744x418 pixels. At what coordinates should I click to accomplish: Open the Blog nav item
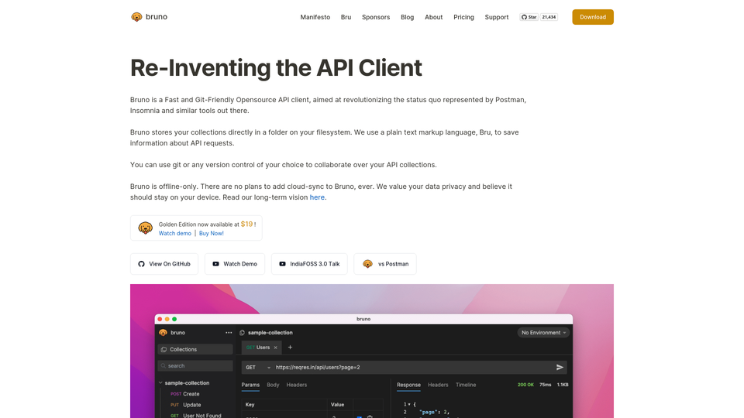coord(407,17)
